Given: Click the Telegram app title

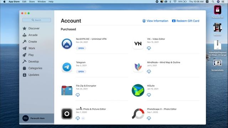Looking at the screenshot, I should [x=81, y=63].
